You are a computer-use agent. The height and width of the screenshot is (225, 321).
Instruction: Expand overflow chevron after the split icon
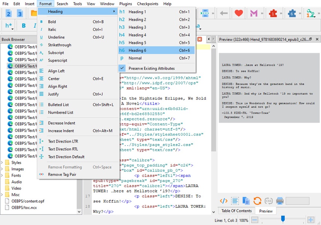[x=213, y=13]
